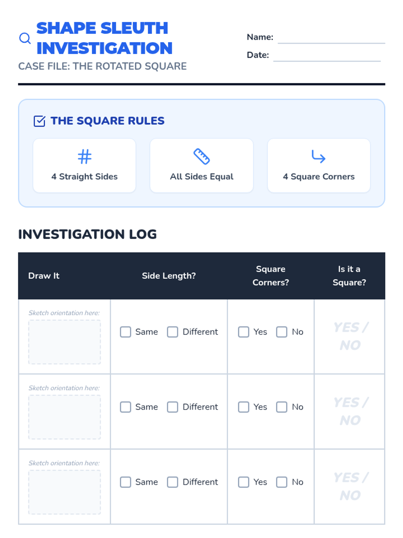Click the first row sketch orientation box
This screenshot has height=538, width=403.
64,342
